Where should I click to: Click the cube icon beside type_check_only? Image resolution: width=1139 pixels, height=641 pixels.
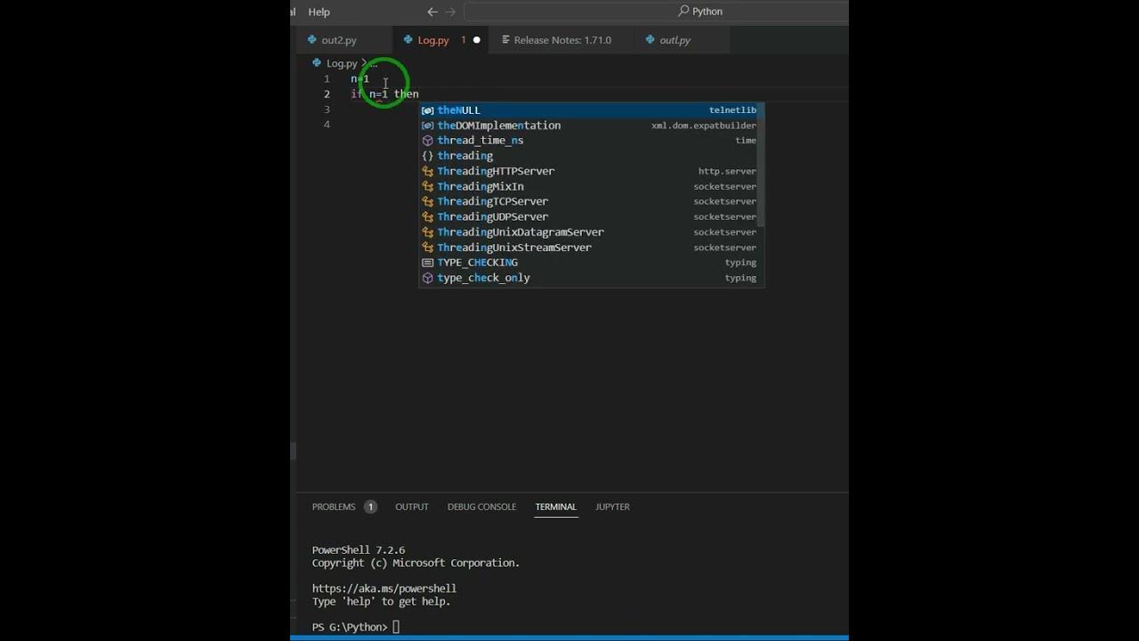428,278
